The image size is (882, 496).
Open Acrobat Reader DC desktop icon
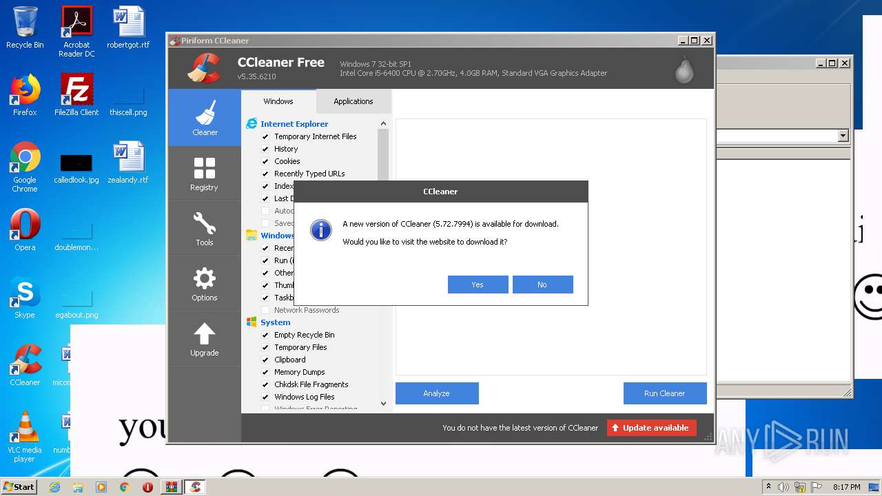[x=76, y=32]
